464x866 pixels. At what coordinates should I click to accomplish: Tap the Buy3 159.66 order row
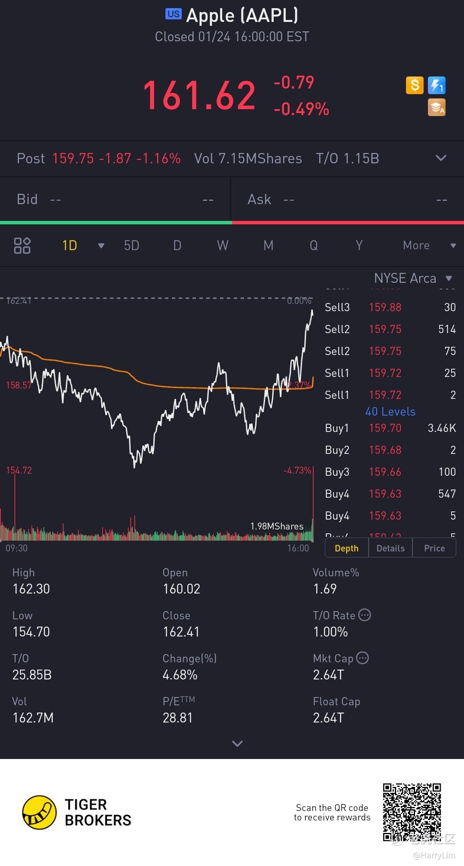pyautogui.click(x=390, y=472)
